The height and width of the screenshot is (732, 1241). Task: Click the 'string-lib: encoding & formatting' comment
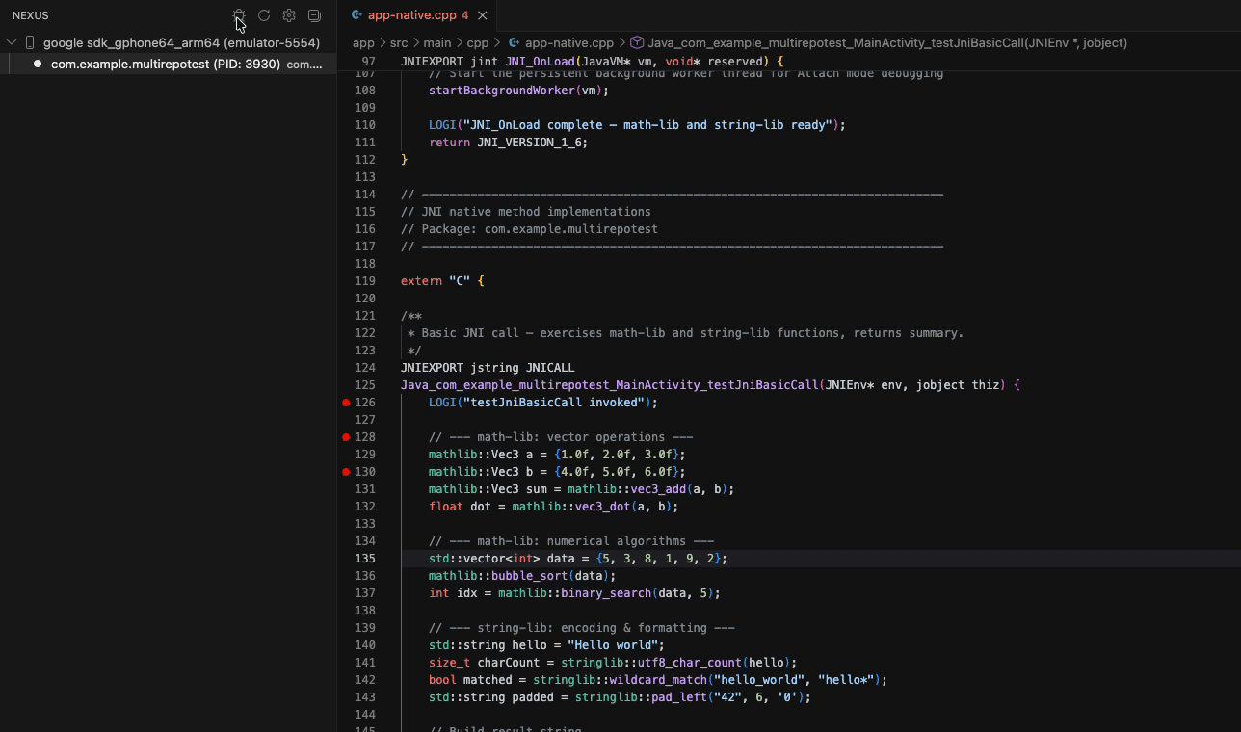coord(582,628)
